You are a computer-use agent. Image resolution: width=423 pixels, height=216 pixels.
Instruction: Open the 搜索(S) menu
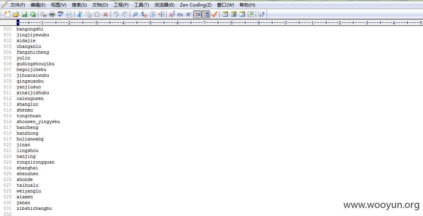pos(79,5)
